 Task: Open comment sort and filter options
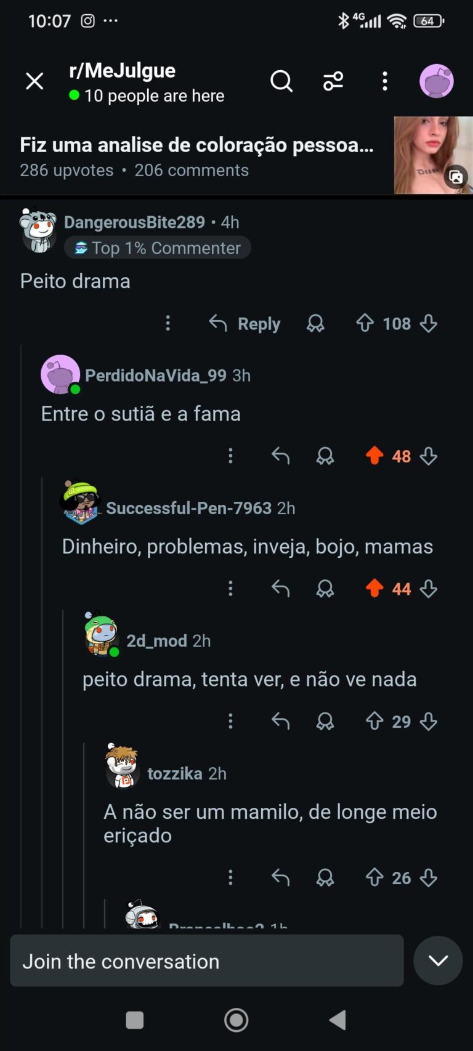(333, 81)
